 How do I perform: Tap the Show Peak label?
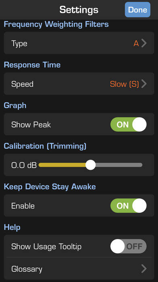point(31,125)
